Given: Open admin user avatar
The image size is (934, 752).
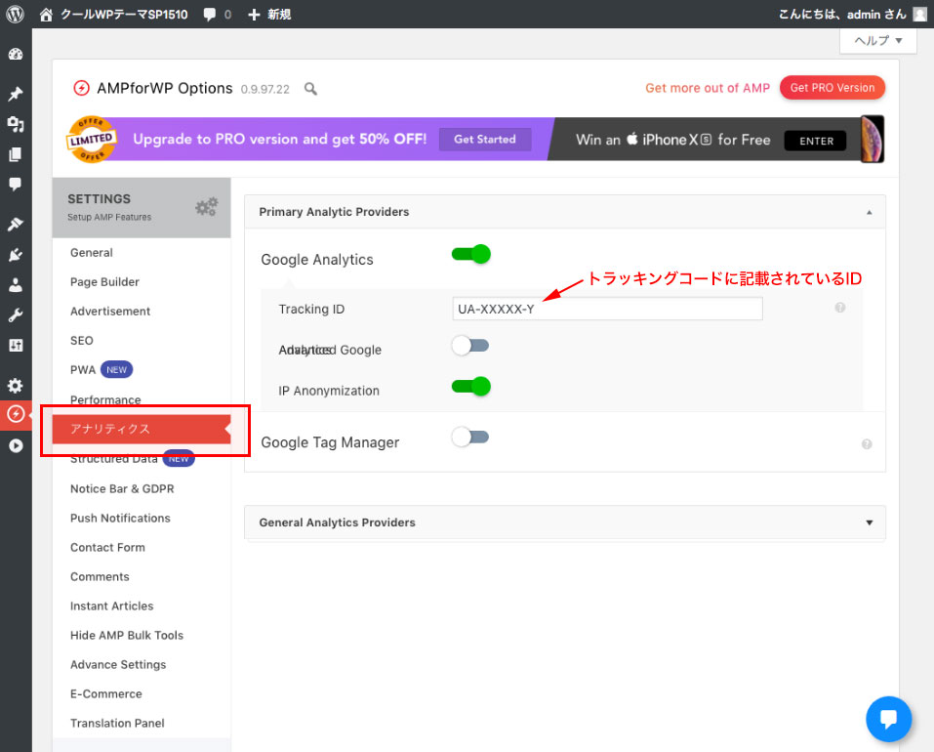Looking at the screenshot, I should [x=919, y=15].
